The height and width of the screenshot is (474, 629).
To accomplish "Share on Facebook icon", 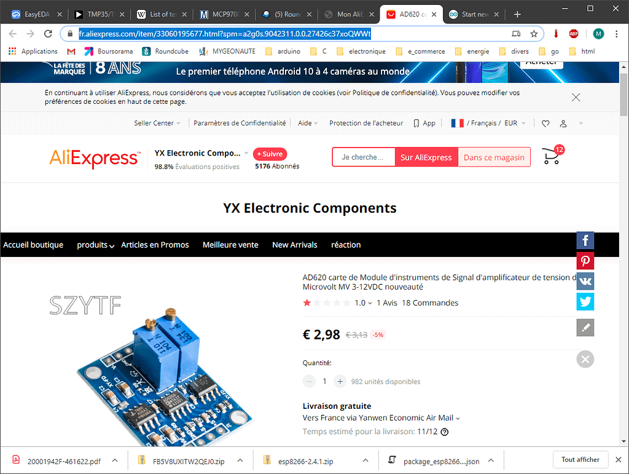I will pos(585,240).
